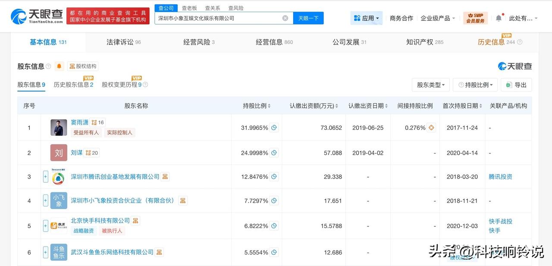
Task: Click pie chart icon next to 31.9965%
Action: (x=274, y=128)
